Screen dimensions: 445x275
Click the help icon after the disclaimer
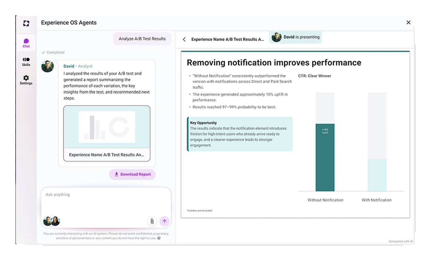[x=159, y=238]
